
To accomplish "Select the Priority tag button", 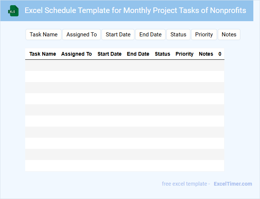I will click(x=204, y=35).
